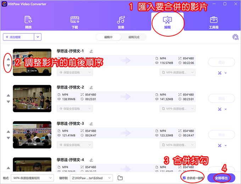Open output format dropdown for 抒情文-2
241x184 pixels.
178,109
